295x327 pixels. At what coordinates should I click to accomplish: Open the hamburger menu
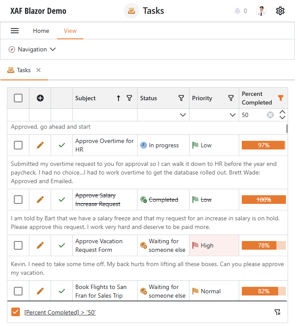[x=15, y=31]
